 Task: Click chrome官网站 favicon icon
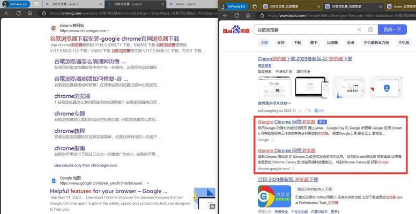(x=54, y=28)
